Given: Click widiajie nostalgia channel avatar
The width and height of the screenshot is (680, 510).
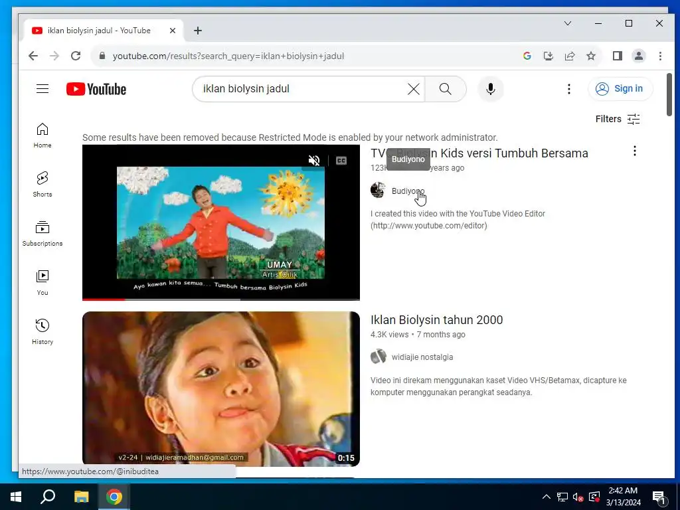Looking at the screenshot, I should [378, 357].
